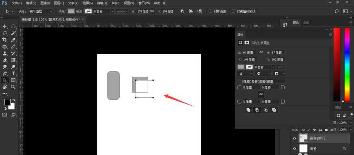Select the Crop tool
Viewport: 354px width, 155px height.
pos(5,40)
